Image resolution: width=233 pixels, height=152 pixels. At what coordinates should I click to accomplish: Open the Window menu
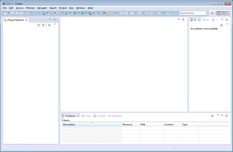click(81, 8)
